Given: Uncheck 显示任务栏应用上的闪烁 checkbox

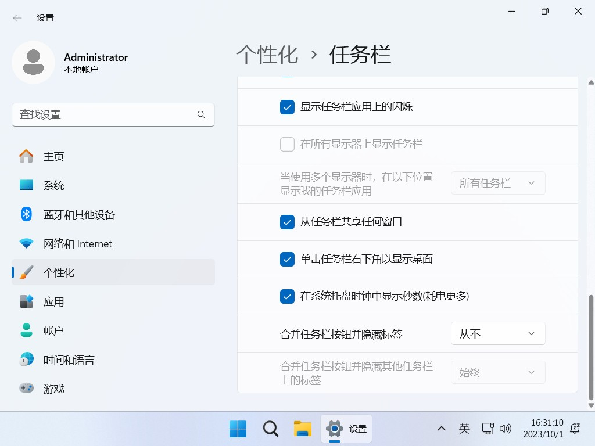Looking at the screenshot, I should [287, 107].
